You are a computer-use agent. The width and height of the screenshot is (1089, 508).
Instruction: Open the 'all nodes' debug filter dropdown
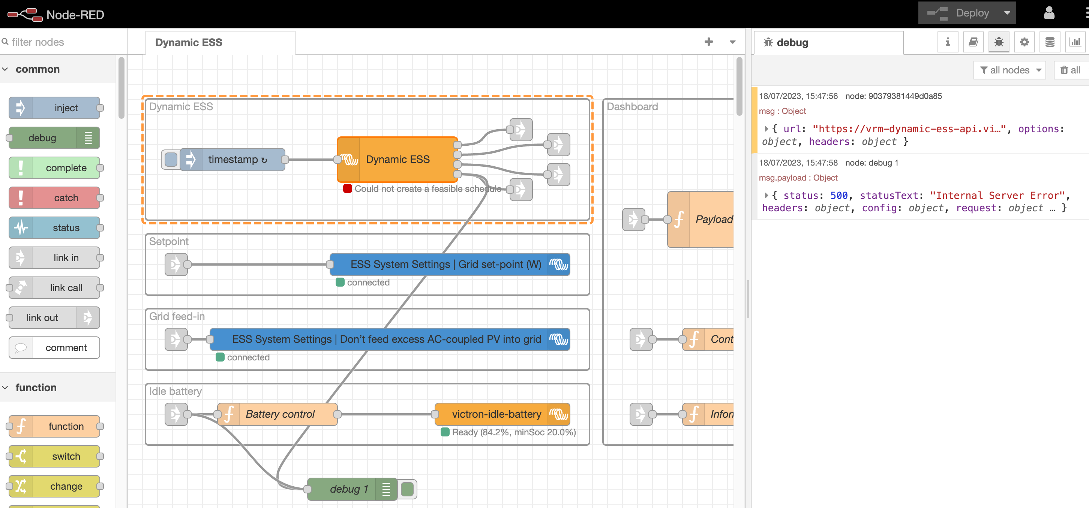coord(1010,70)
